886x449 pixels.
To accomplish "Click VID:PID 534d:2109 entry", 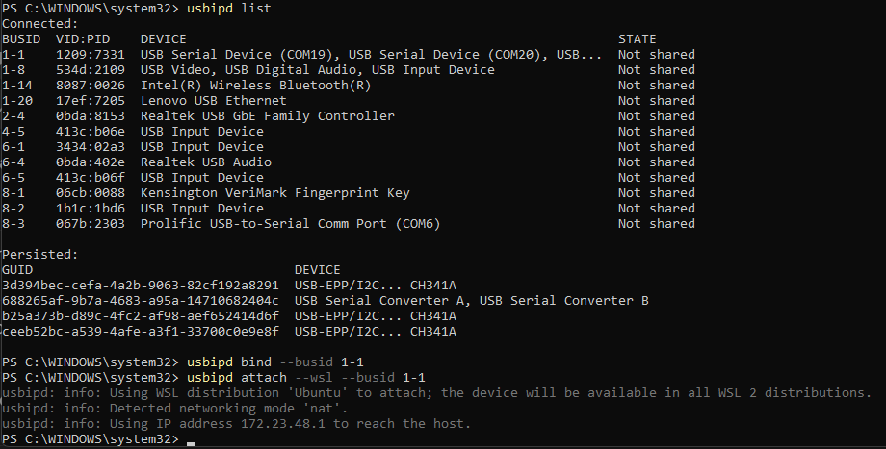I will tap(91, 70).
